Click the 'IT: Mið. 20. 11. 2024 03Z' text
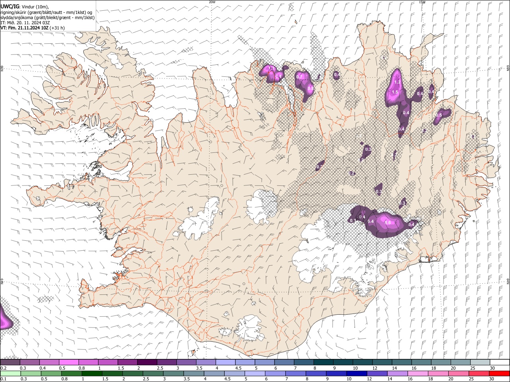The width and height of the screenshot is (510, 382). tap(25, 23)
